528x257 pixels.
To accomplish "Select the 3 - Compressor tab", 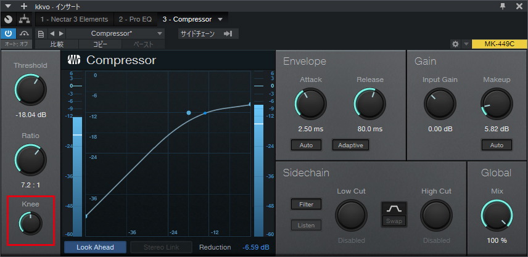I will click(188, 20).
